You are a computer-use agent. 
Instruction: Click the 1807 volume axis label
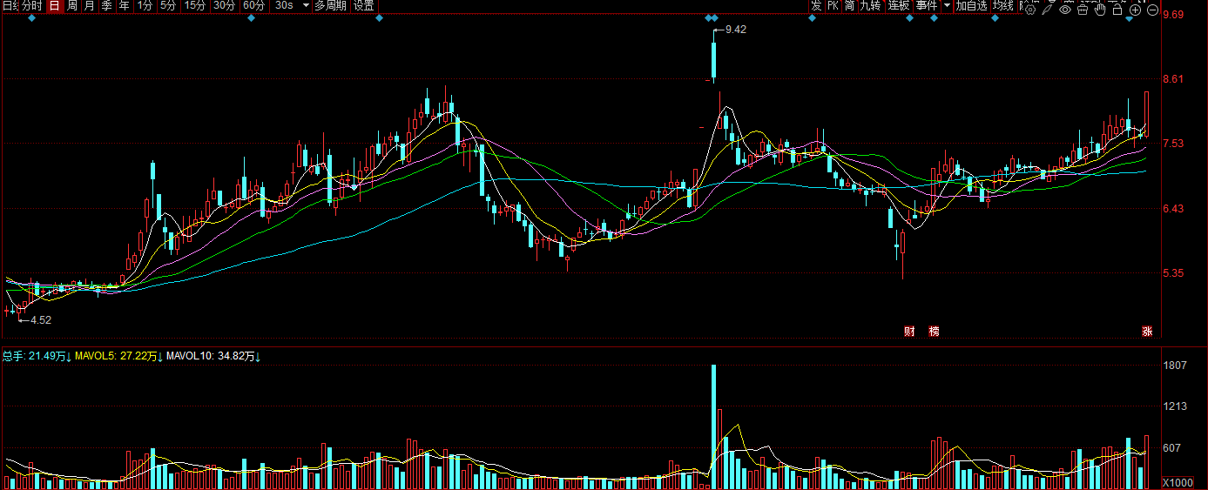[x=1175, y=366]
